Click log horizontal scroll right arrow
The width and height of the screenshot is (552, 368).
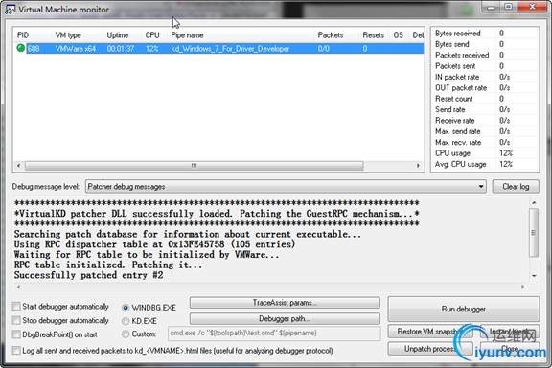point(522,287)
